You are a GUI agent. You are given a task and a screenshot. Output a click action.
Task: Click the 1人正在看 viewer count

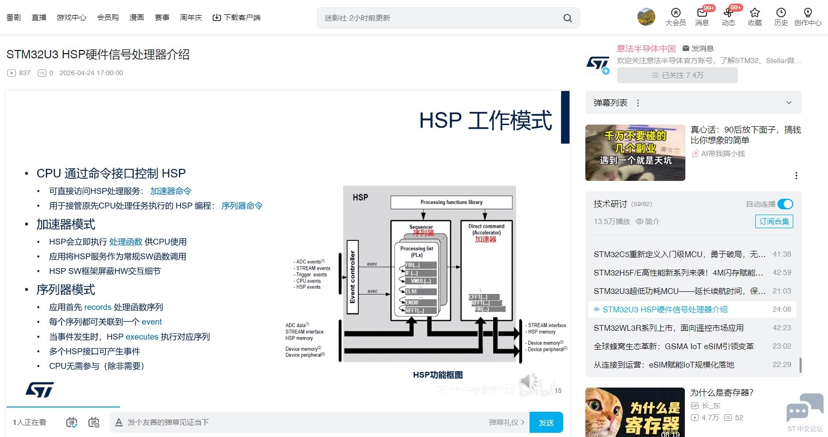[x=29, y=422]
